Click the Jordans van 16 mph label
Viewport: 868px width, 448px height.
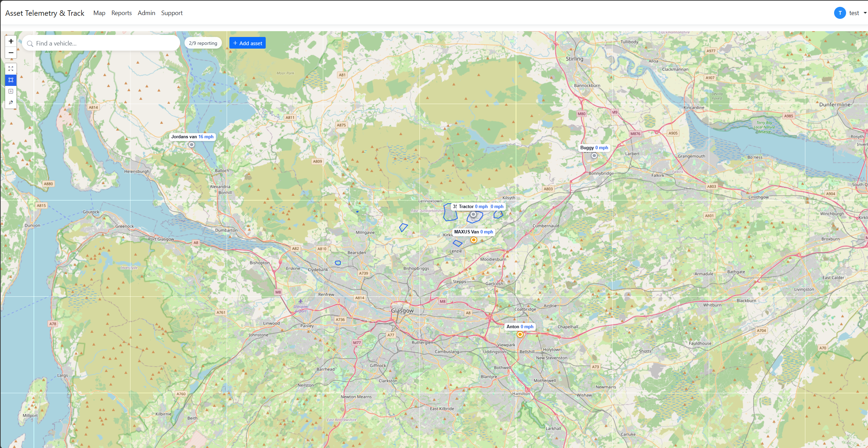192,137
